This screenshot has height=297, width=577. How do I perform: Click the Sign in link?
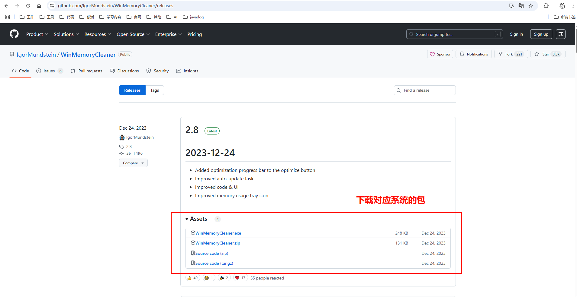516,34
